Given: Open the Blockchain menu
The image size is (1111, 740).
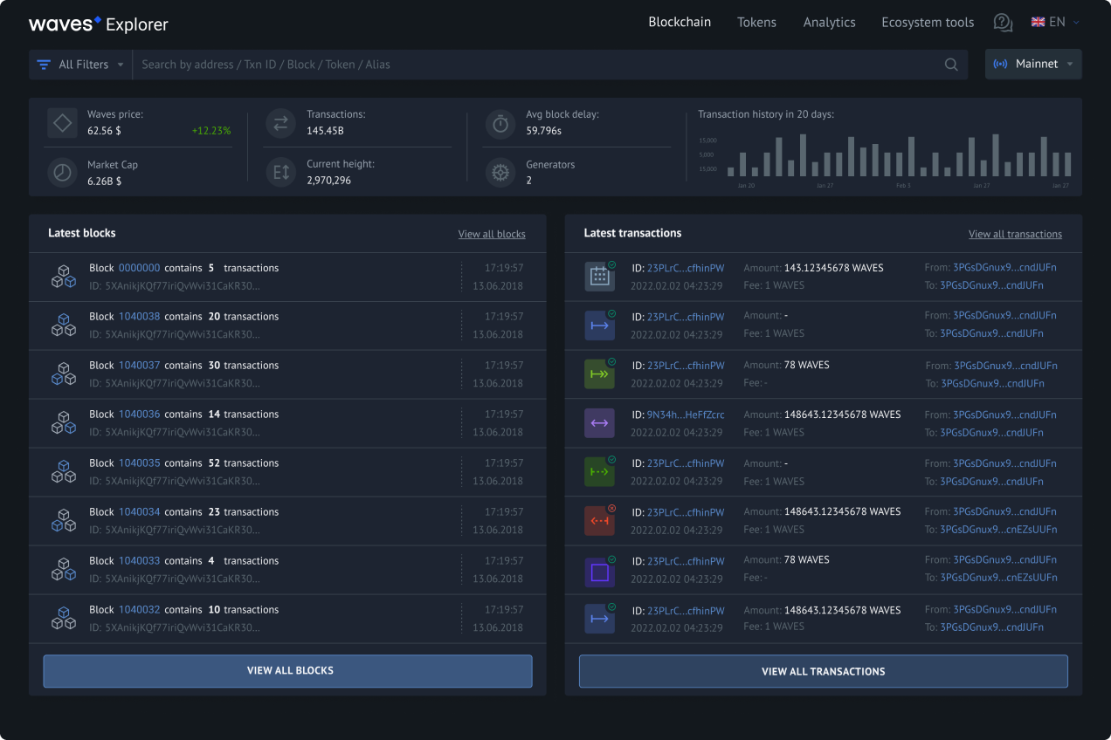Looking at the screenshot, I should tap(680, 23).
